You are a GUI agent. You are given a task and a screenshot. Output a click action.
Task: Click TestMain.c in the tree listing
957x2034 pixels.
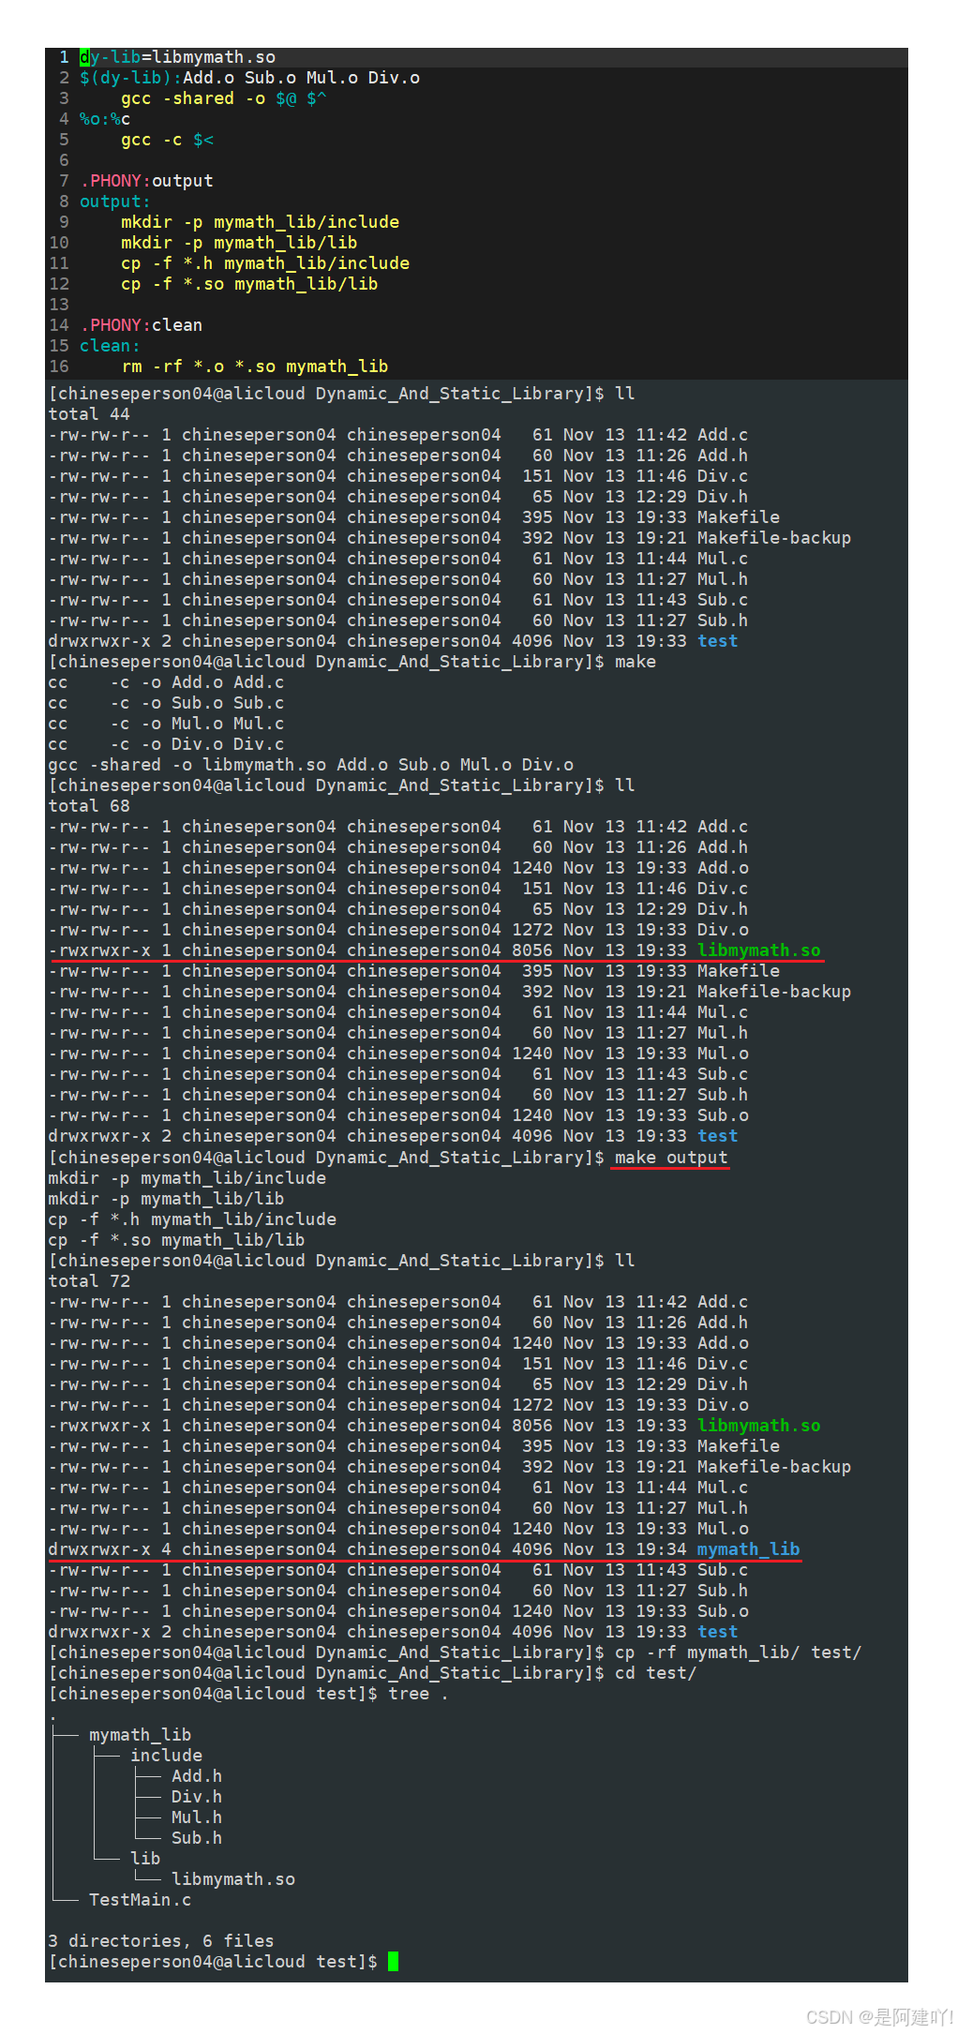click(x=140, y=1900)
